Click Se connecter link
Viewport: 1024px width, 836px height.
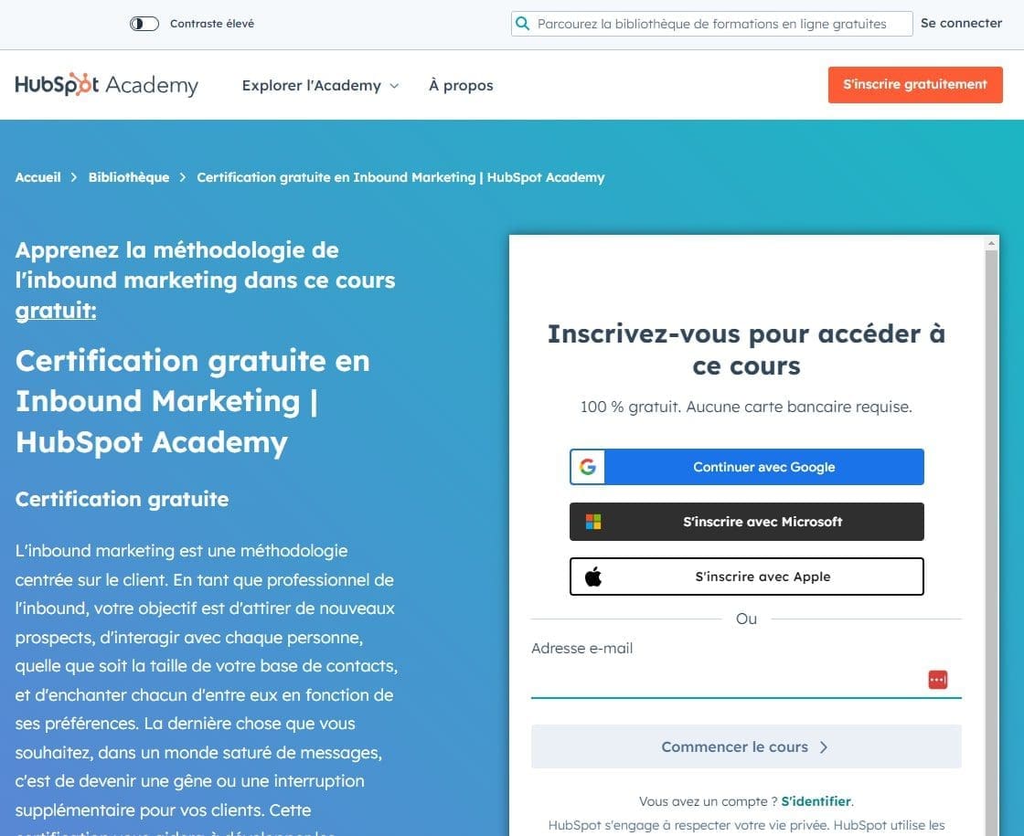[x=961, y=23]
